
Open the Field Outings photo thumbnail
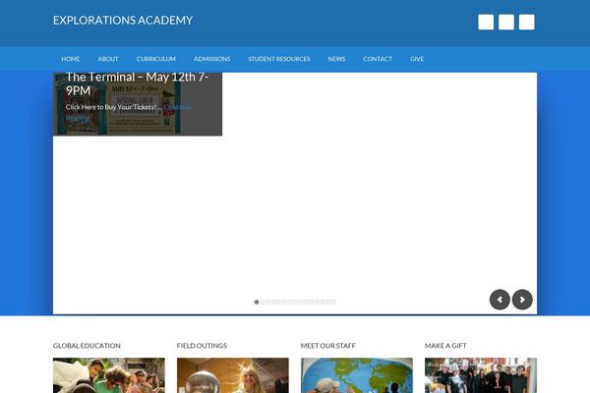coord(233,375)
